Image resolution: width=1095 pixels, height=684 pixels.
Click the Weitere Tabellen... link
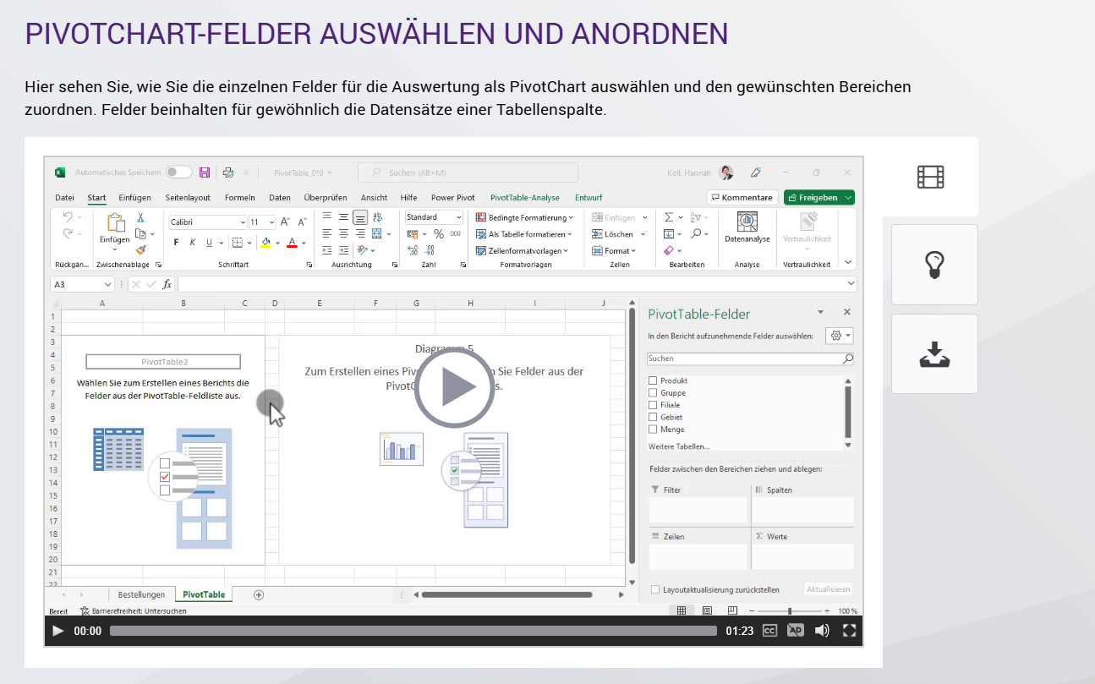[x=679, y=446]
